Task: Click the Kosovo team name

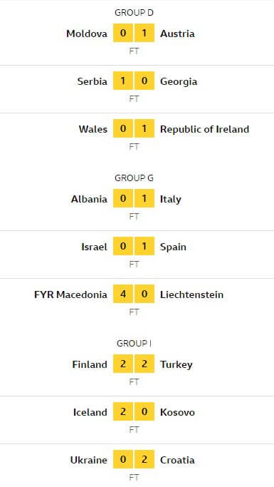Action: pos(178,412)
